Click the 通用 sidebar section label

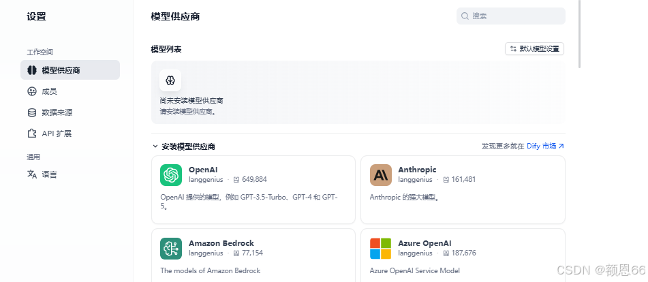coord(33,157)
